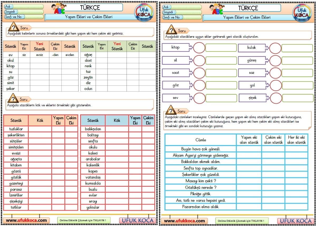317x226 pixels.
Task: Click the word yolcular
Action: [x=93, y=207]
